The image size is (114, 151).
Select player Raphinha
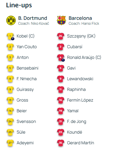(x=76, y=89)
